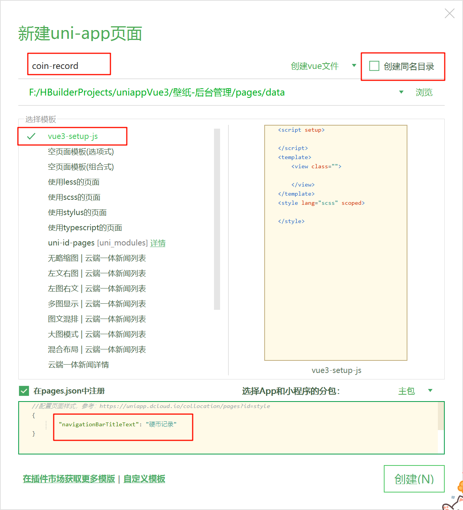Select 混合布局 | 云端一体新闻列表 template
Screen dimensions: 463x510
97,349
